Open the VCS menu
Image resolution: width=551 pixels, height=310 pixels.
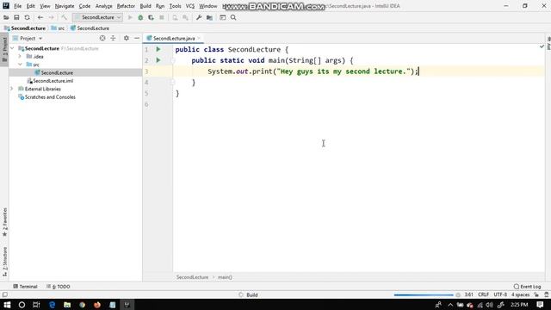pyautogui.click(x=190, y=6)
